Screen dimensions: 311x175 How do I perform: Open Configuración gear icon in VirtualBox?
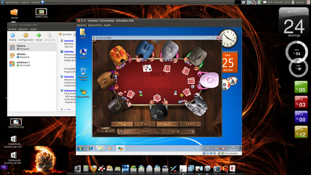click(x=26, y=37)
